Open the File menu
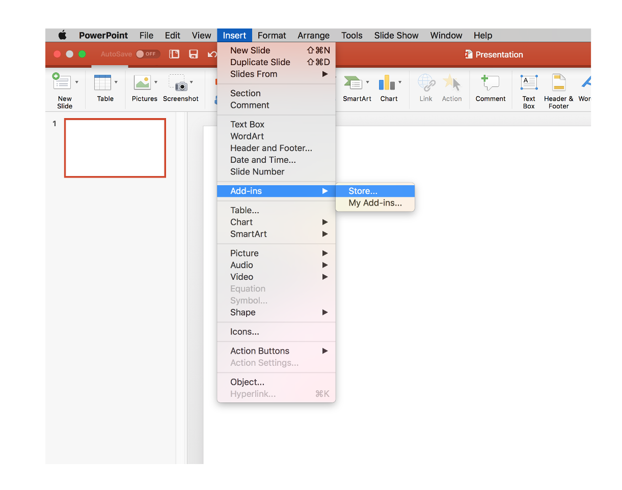 tap(146, 35)
